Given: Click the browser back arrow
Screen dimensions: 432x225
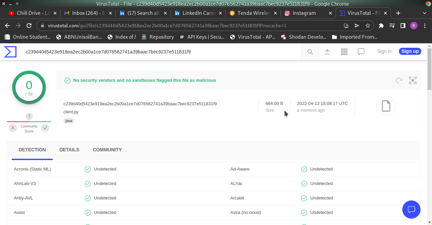Looking at the screenshot, I should point(7,26).
